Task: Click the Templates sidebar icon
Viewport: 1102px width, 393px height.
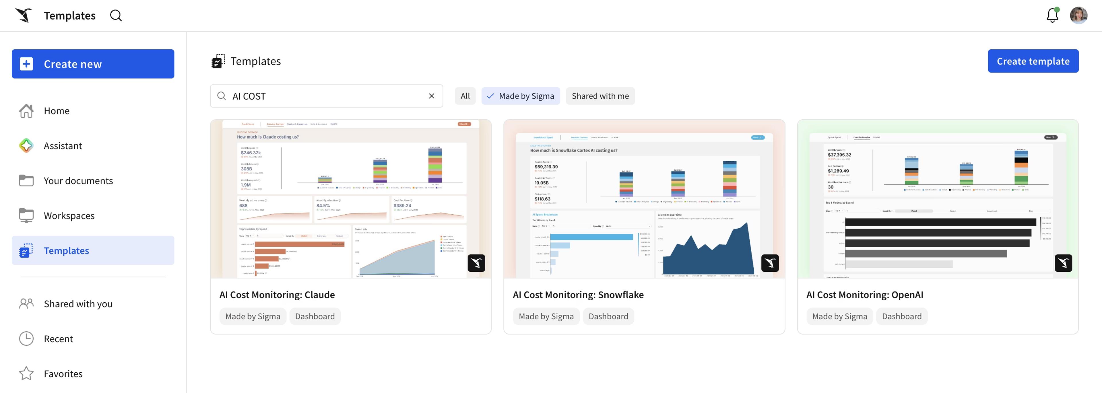Action: tap(26, 251)
